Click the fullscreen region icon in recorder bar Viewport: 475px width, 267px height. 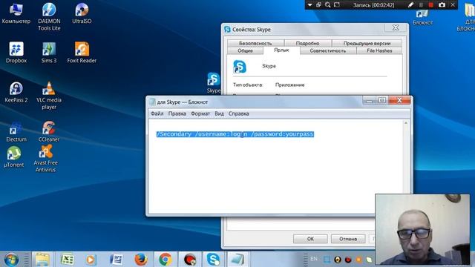coord(337,5)
